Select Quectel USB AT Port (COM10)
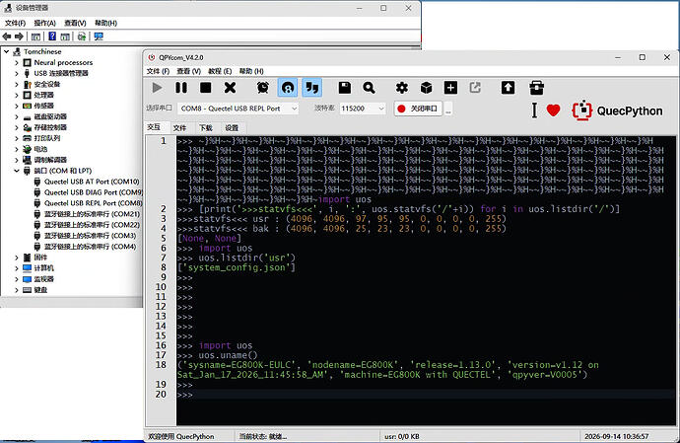 pos(92,182)
